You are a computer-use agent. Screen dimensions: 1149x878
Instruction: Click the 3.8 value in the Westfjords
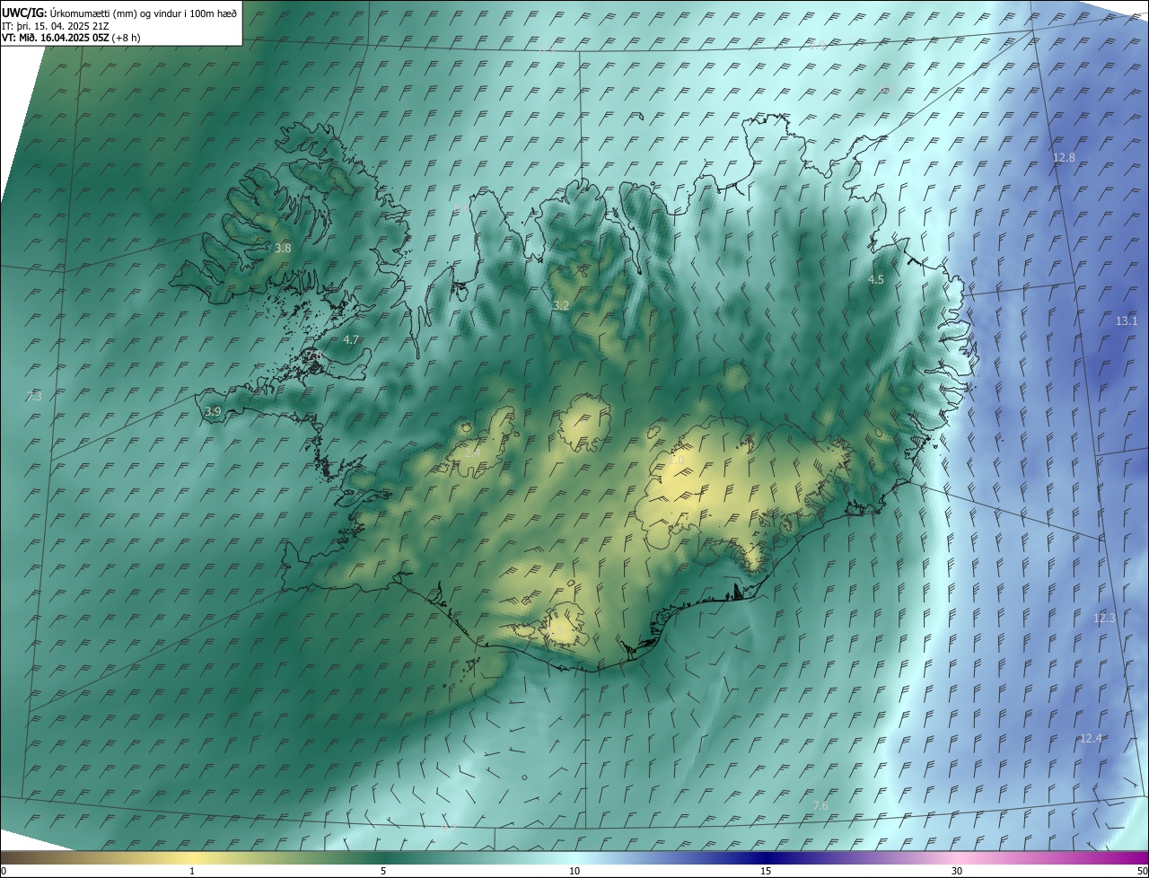pyautogui.click(x=283, y=247)
